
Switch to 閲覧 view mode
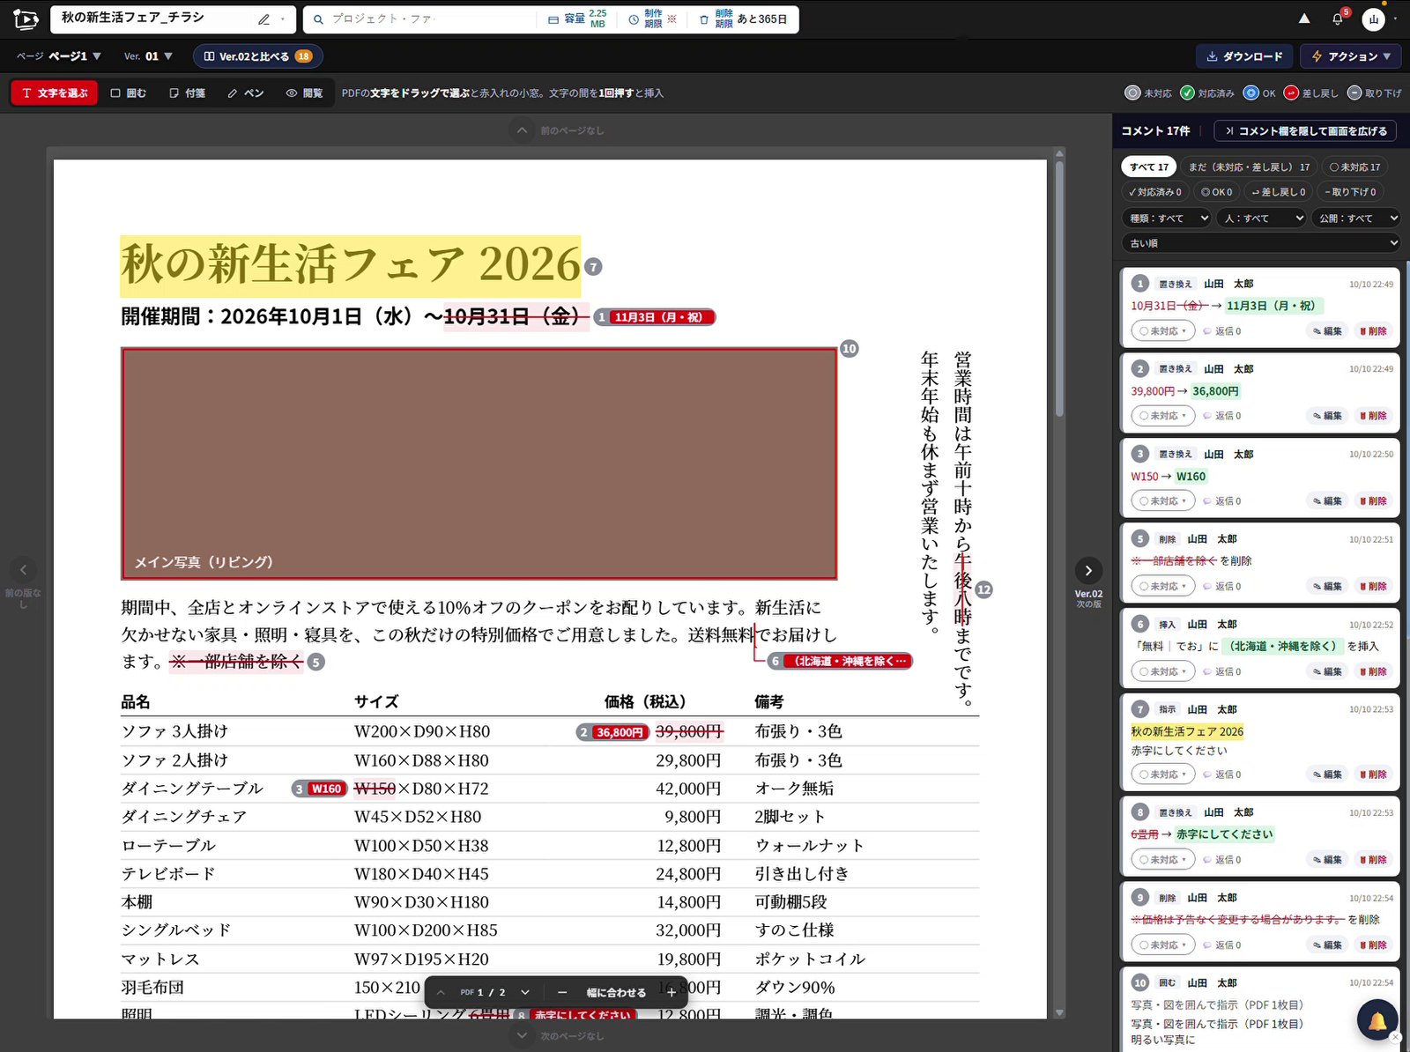coord(305,93)
